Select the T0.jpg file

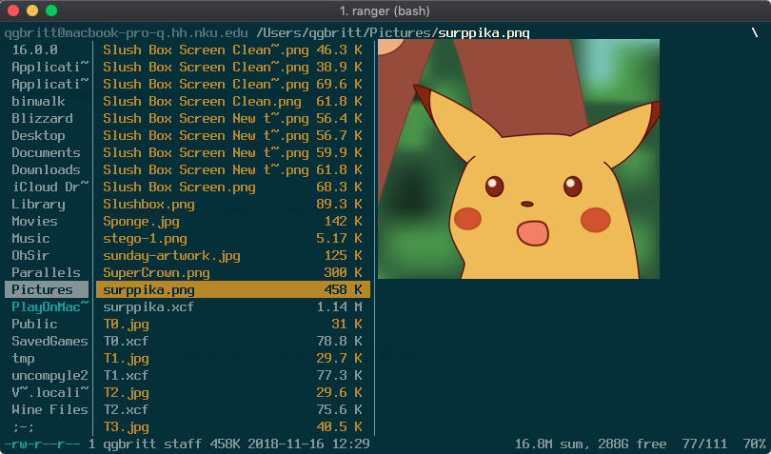point(232,325)
